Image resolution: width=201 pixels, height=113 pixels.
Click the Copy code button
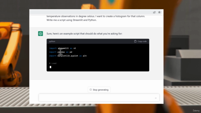(x=140, y=41)
